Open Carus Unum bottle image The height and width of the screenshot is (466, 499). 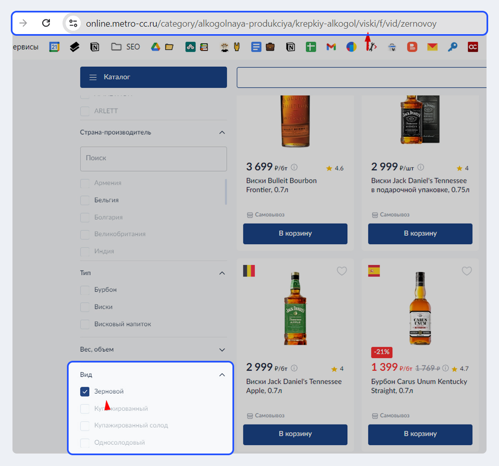420,308
